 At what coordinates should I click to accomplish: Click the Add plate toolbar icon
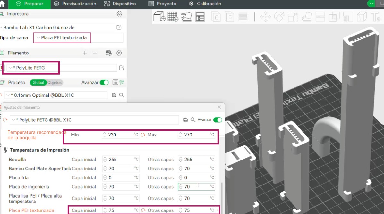click(173, 17)
